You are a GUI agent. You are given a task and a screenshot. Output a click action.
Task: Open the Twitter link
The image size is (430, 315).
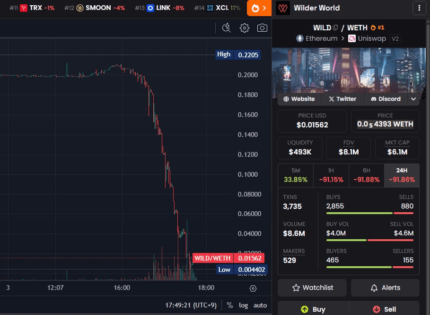pos(342,99)
